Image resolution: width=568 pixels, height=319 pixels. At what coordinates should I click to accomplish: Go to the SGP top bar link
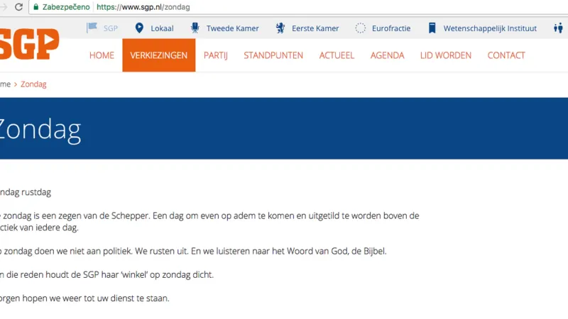coord(111,28)
